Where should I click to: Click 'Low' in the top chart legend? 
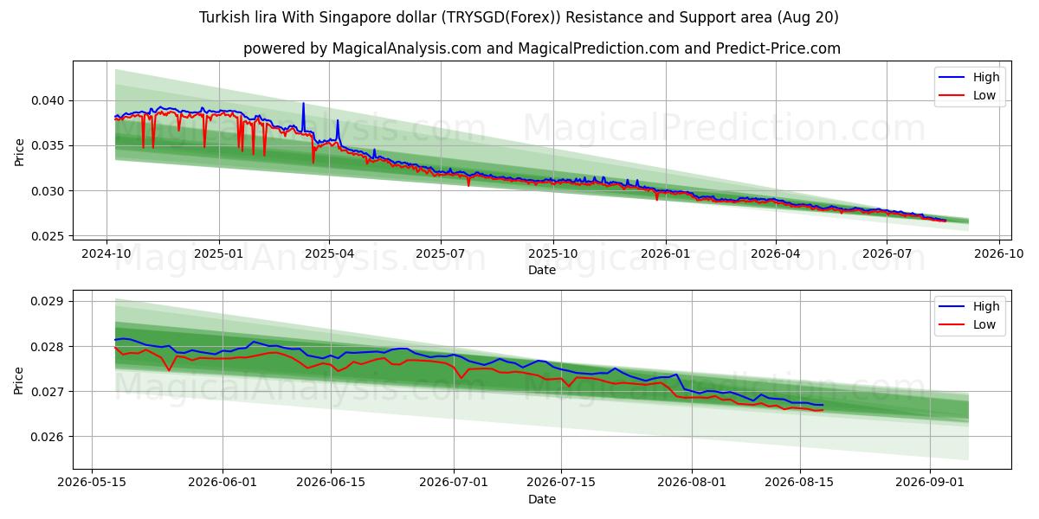click(984, 95)
